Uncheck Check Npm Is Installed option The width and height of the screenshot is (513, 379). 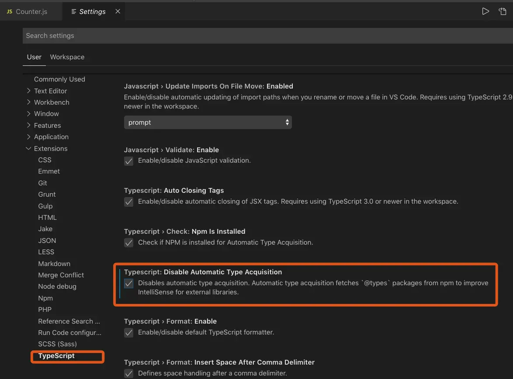(128, 243)
